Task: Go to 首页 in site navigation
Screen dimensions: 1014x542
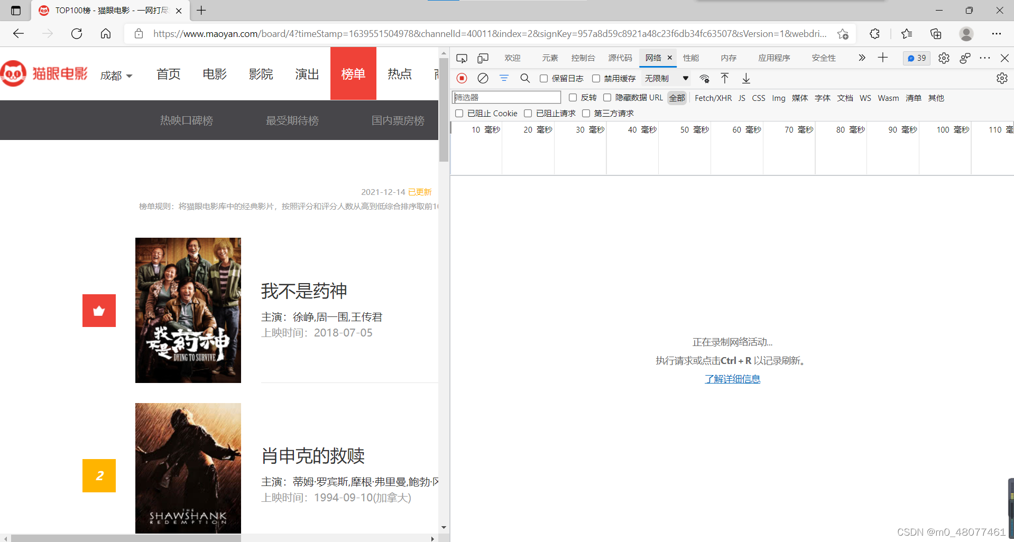Action: coord(169,74)
